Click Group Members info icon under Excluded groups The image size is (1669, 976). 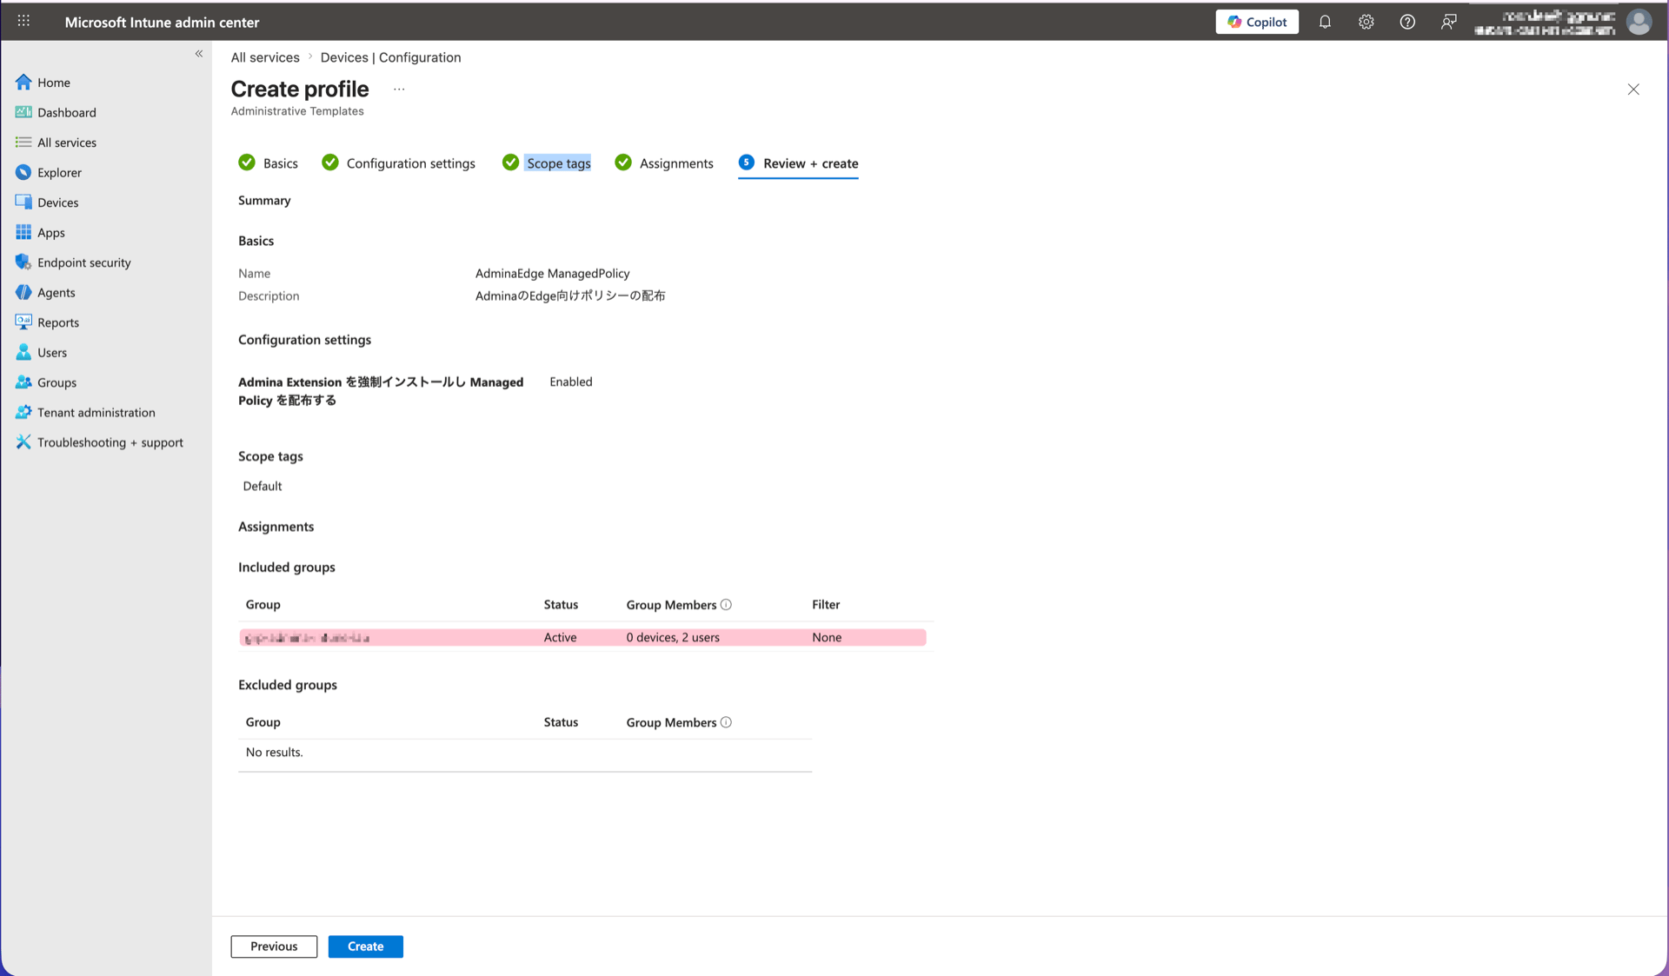pos(726,722)
